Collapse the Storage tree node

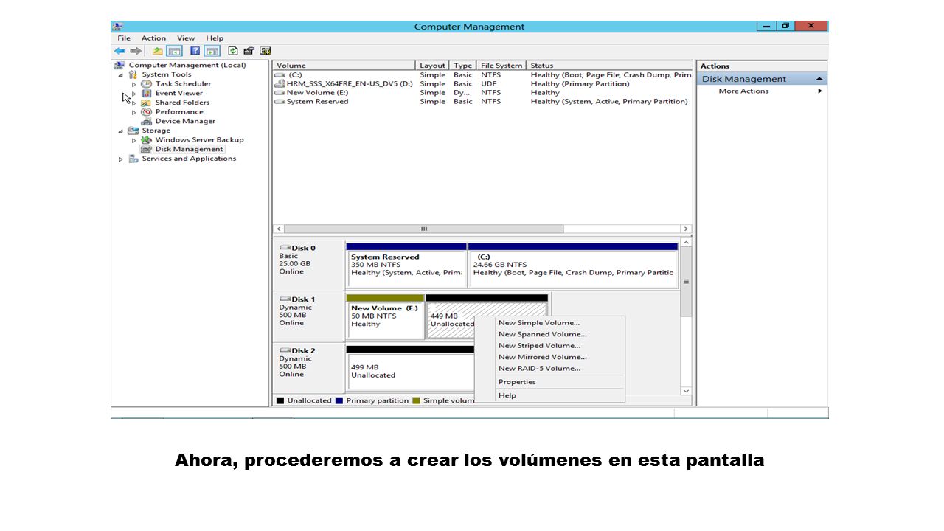(x=121, y=131)
